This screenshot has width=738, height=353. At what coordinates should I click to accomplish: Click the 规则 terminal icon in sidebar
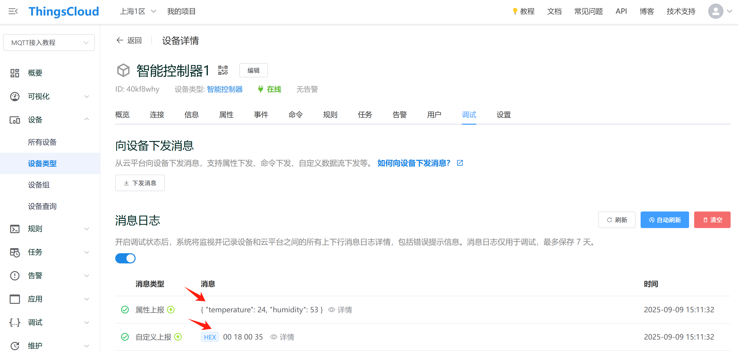pyautogui.click(x=15, y=229)
